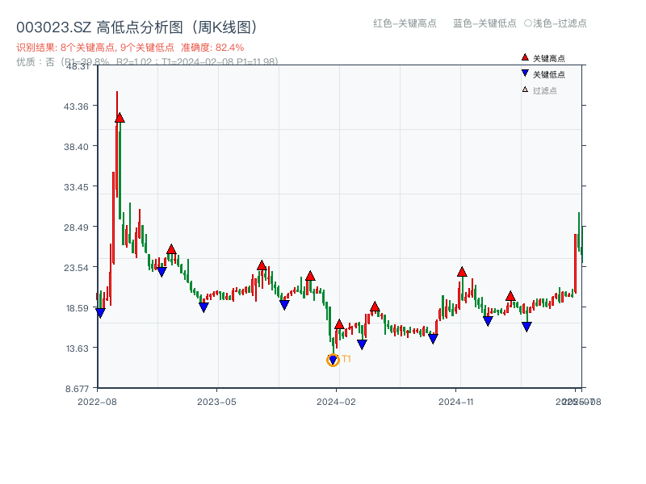
Task: Click the red high marker above 2024-11 area
Action: (462, 272)
